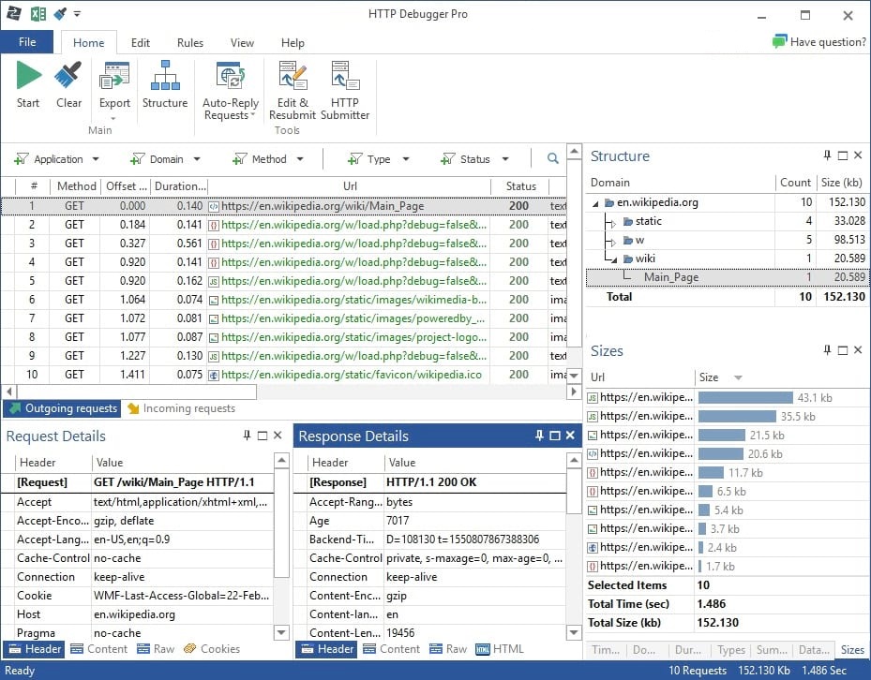
Task: Pin the Structure panel
Action: click(x=827, y=155)
